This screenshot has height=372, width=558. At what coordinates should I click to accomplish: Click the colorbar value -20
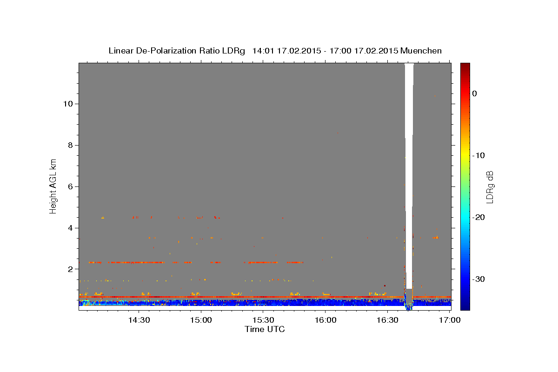pyautogui.click(x=479, y=217)
